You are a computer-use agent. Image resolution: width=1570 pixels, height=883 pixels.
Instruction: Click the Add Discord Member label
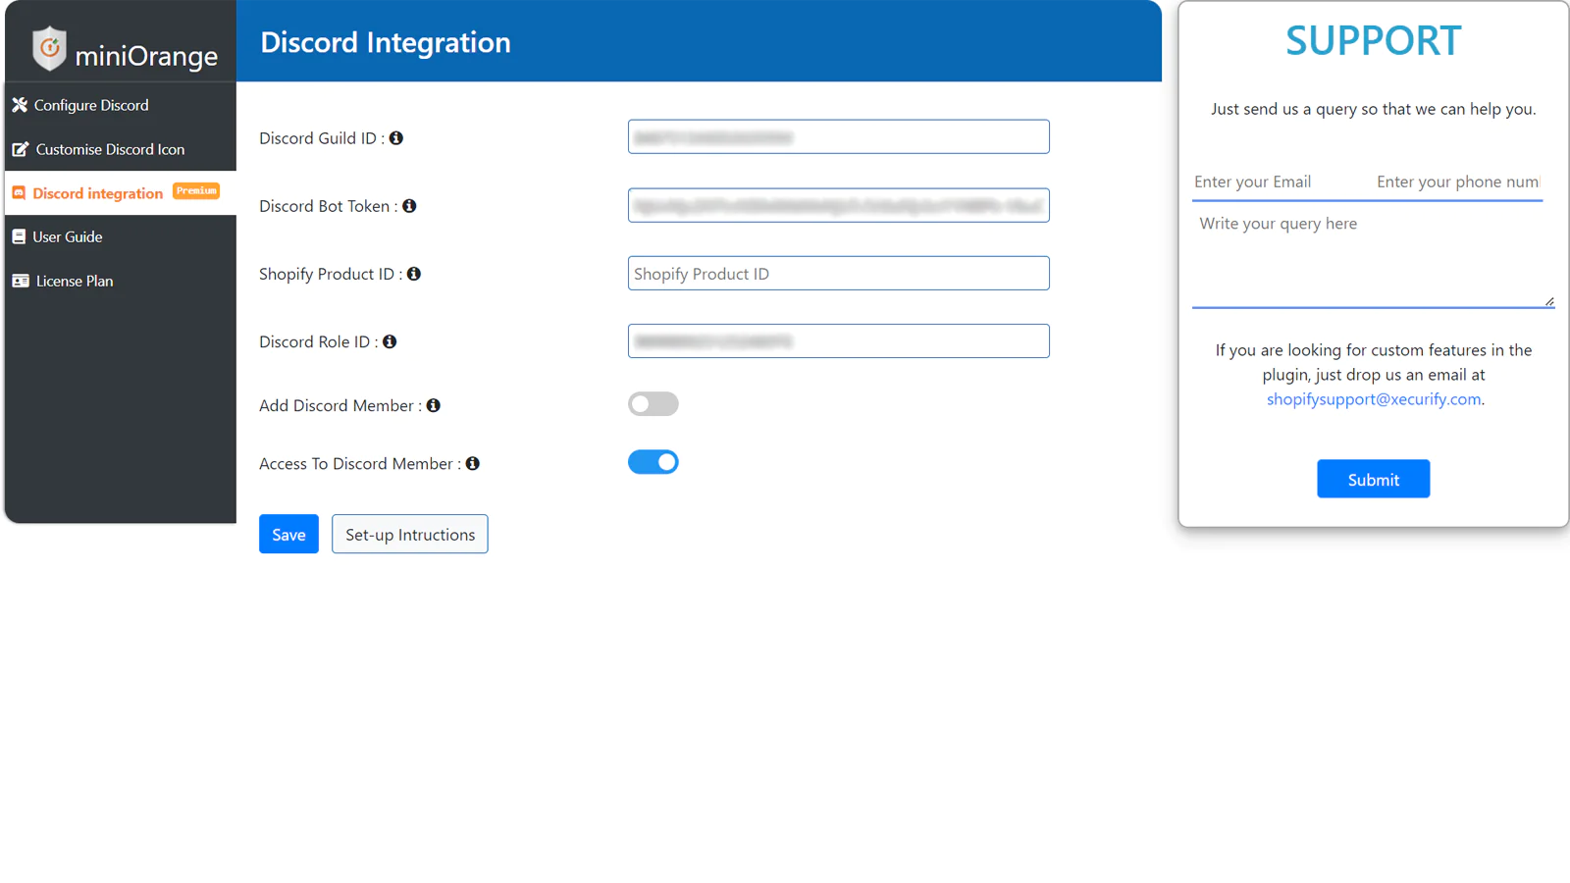[x=340, y=405]
